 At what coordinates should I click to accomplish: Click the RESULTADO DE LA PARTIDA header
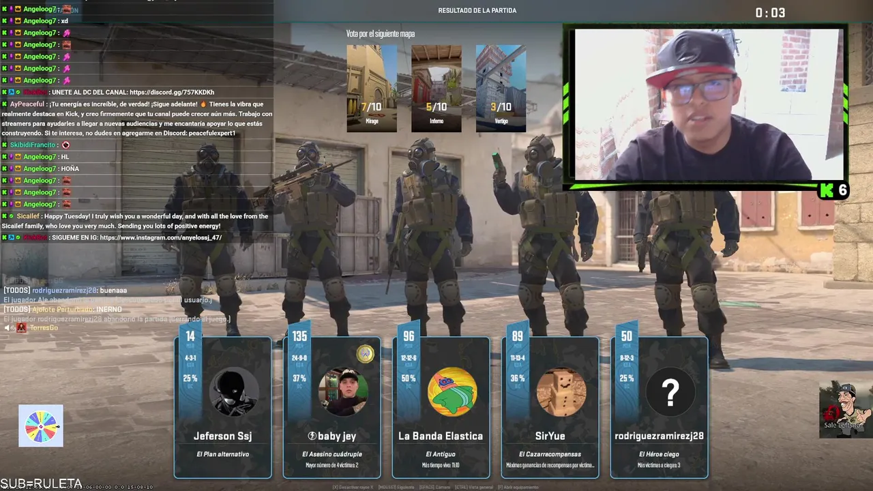pyautogui.click(x=477, y=11)
